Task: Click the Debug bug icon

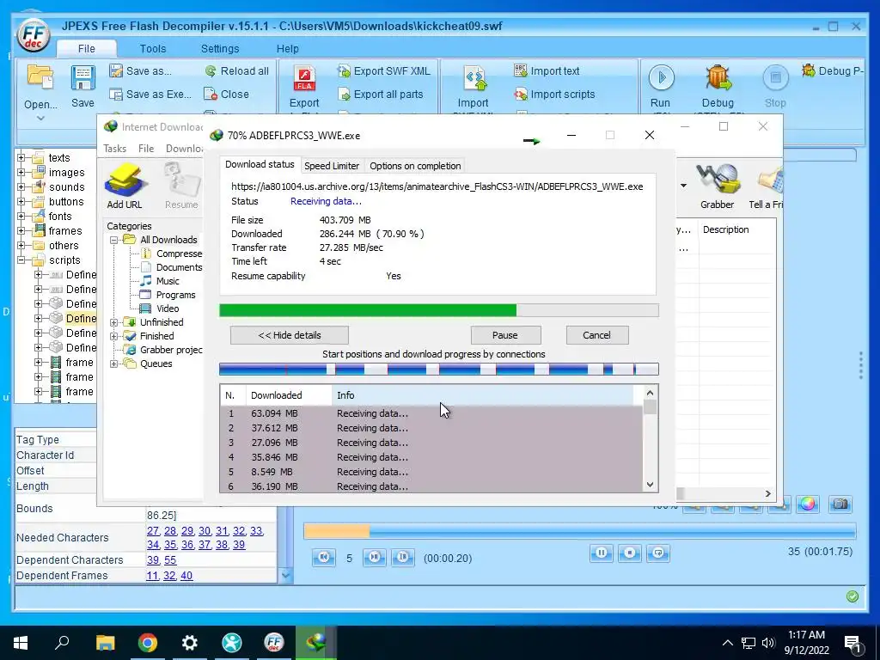Action: 718,77
